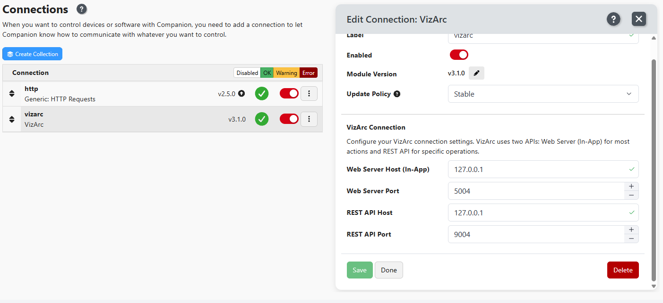Click the REST API Host input field

[543, 213]
